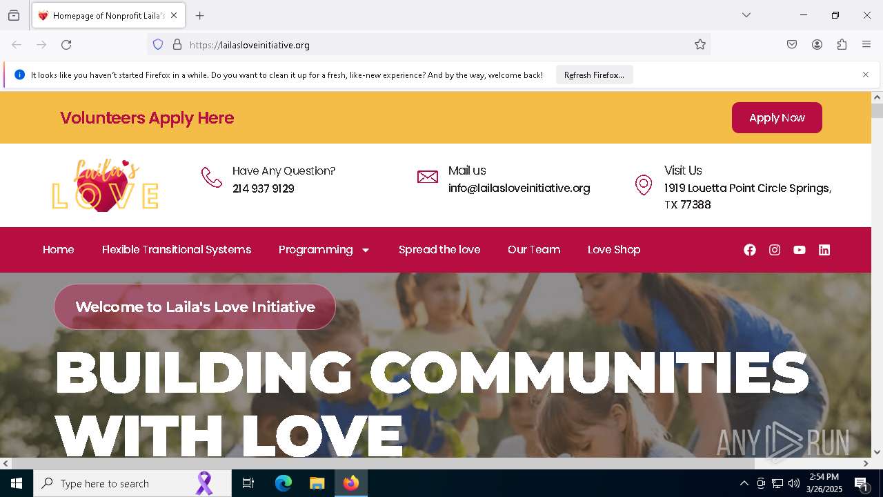883x497 pixels.
Task: Open the Facebook social icon
Action: click(750, 250)
